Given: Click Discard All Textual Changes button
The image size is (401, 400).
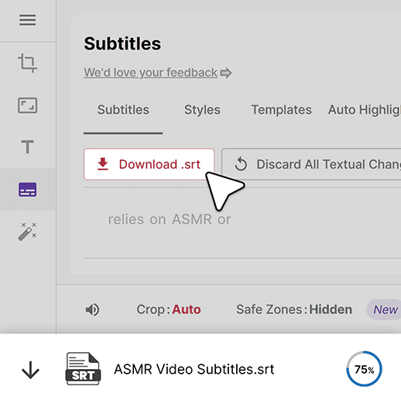Looking at the screenshot, I should pos(311,164).
